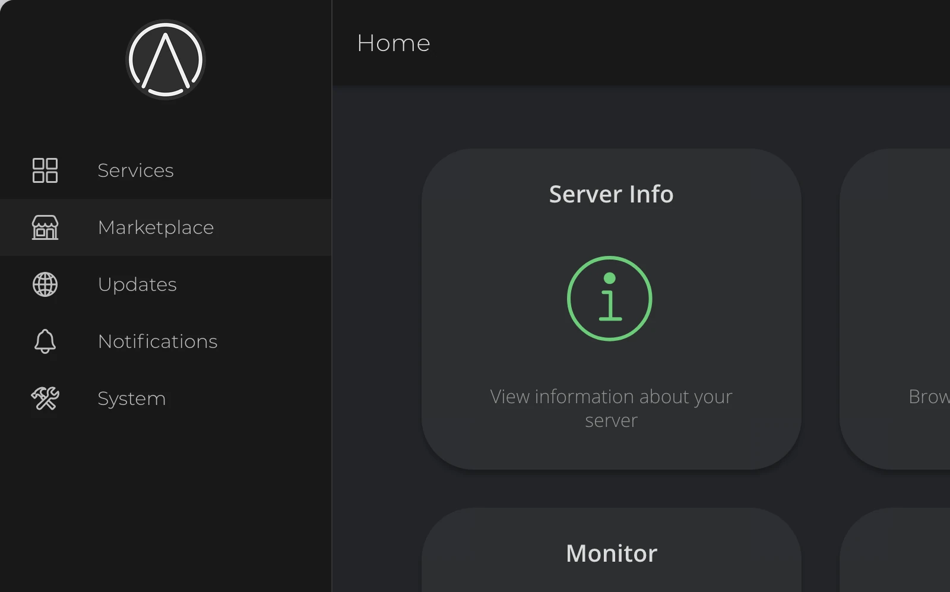Open the Server Info card
Image resolution: width=950 pixels, height=592 pixels.
611,309
